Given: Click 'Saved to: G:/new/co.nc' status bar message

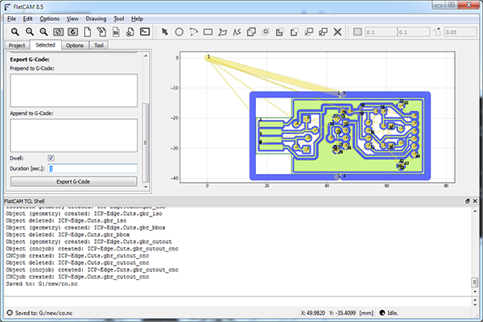Looking at the screenshot, I should tap(43, 313).
